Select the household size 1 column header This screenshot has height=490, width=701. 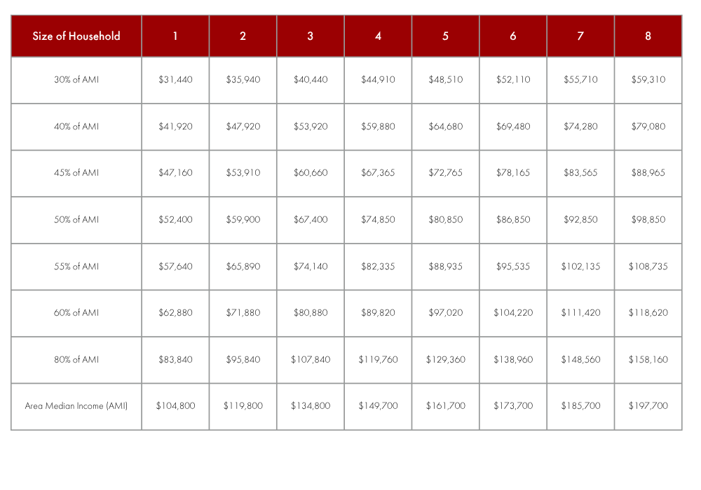(x=175, y=36)
